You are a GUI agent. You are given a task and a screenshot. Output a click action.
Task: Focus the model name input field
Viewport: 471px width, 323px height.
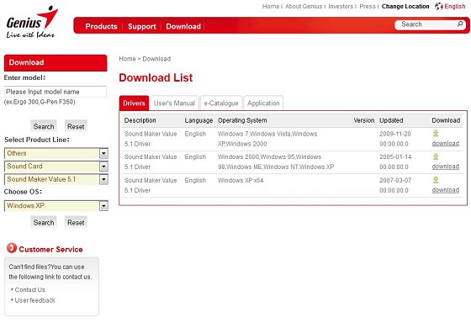tap(56, 92)
